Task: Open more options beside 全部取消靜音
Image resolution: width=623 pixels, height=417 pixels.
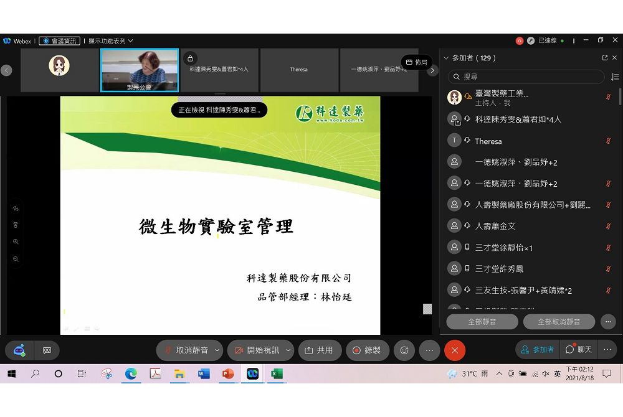Action: click(x=608, y=322)
